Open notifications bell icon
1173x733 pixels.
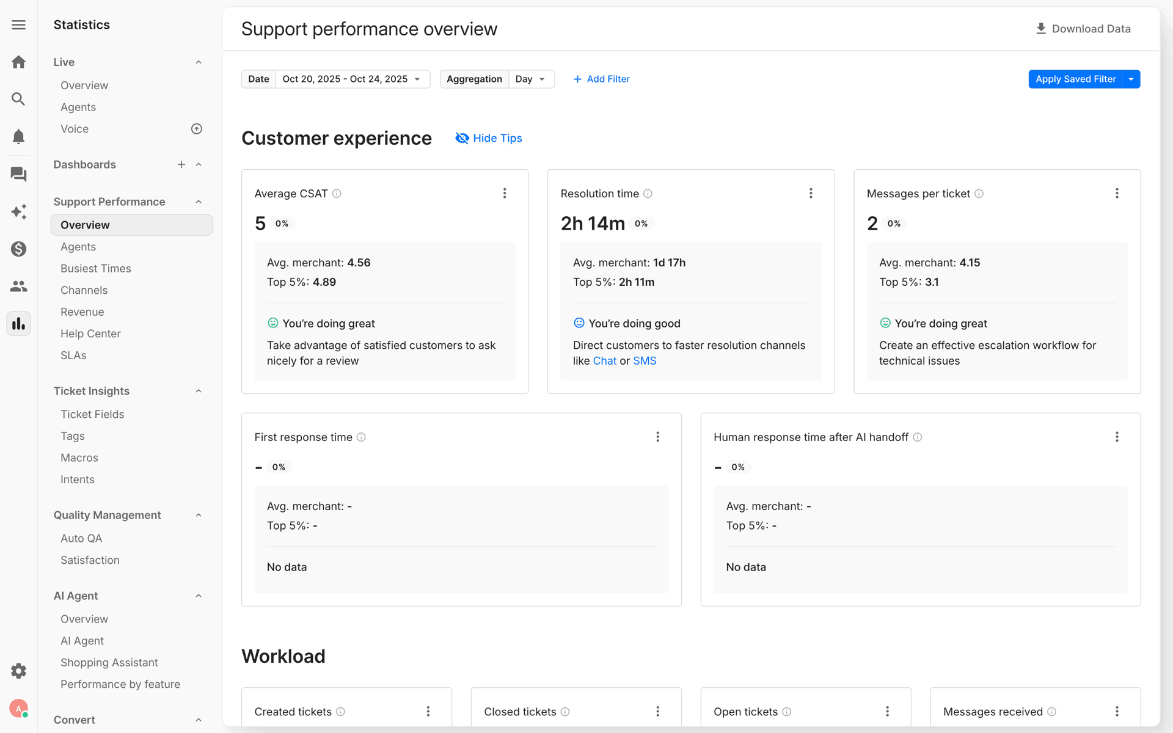click(18, 136)
